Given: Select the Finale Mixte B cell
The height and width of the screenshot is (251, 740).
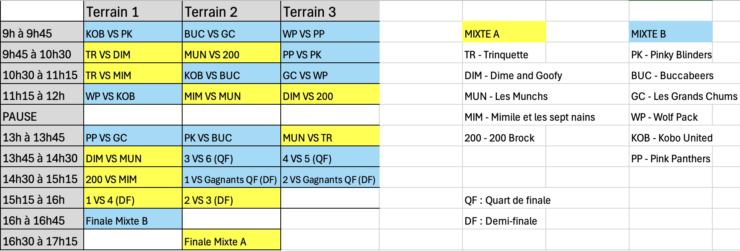Looking at the screenshot, I should 133,219.
